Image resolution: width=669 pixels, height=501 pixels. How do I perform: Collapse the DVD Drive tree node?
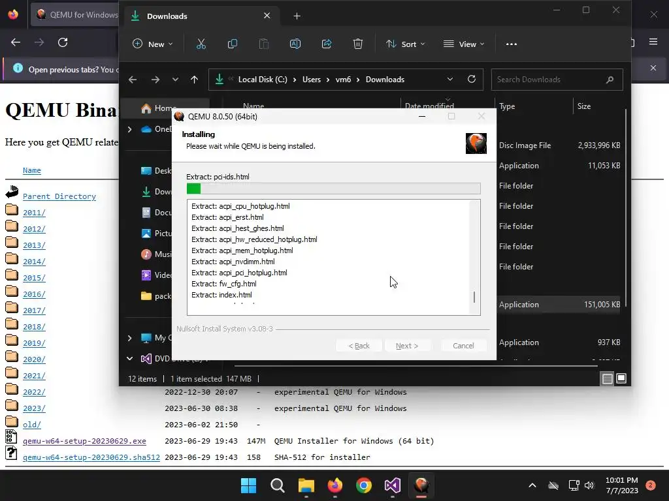click(130, 359)
